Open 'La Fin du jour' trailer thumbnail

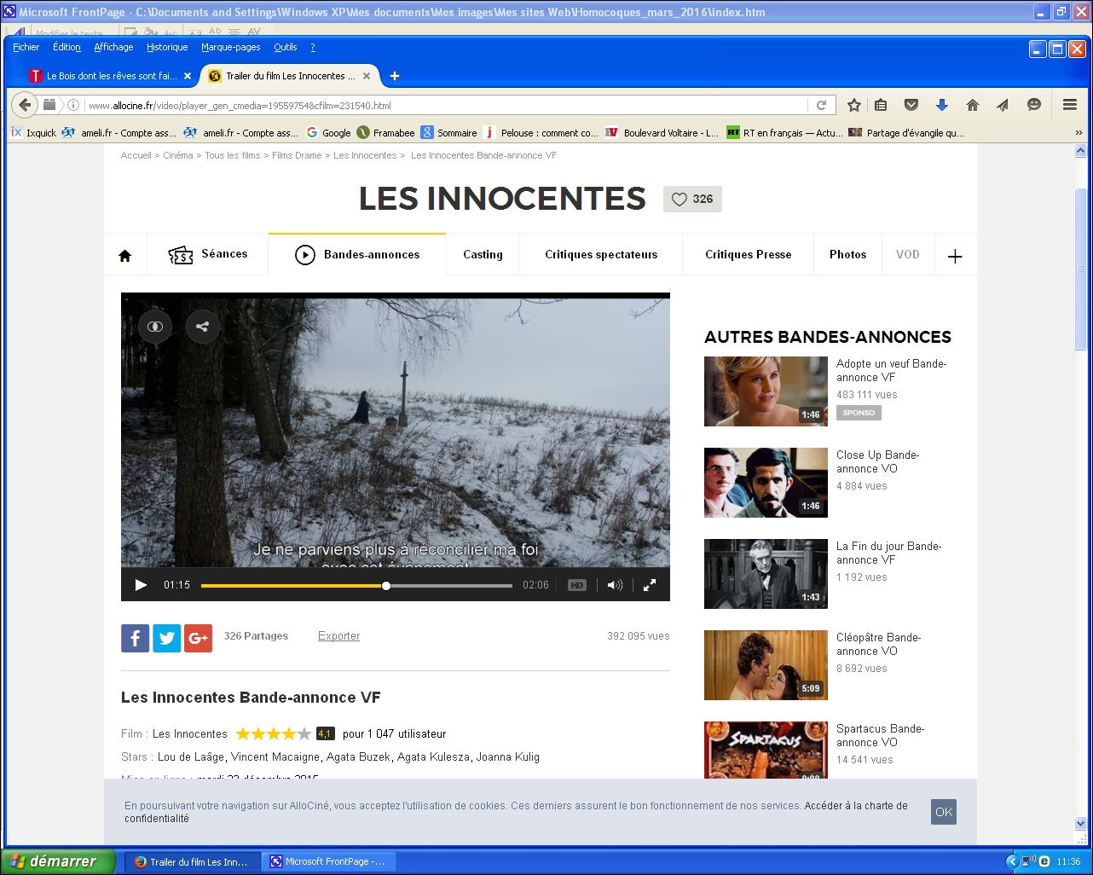pyautogui.click(x=766, y=574)
